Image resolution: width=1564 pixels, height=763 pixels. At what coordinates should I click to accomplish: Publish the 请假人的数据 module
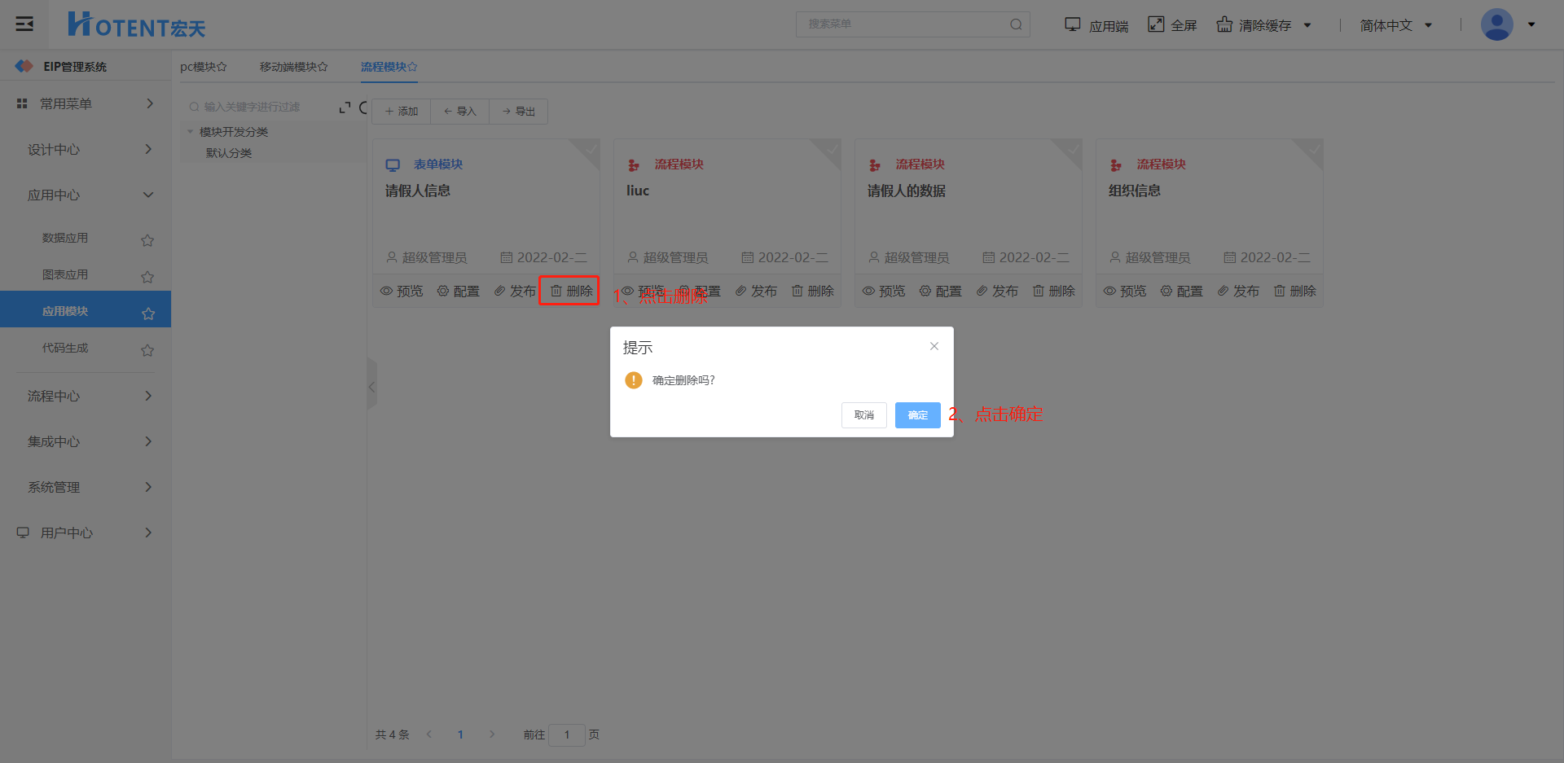tap(997, 291)
